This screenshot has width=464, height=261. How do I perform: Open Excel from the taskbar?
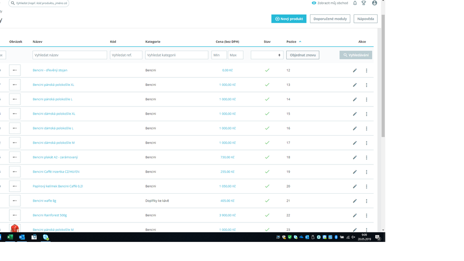(x=10, y=237)
